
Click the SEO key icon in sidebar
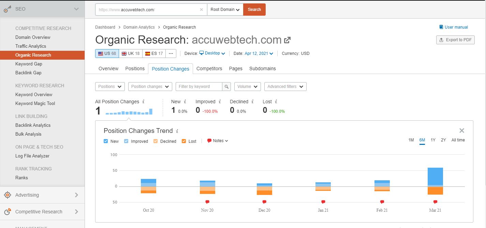[8, 9]
